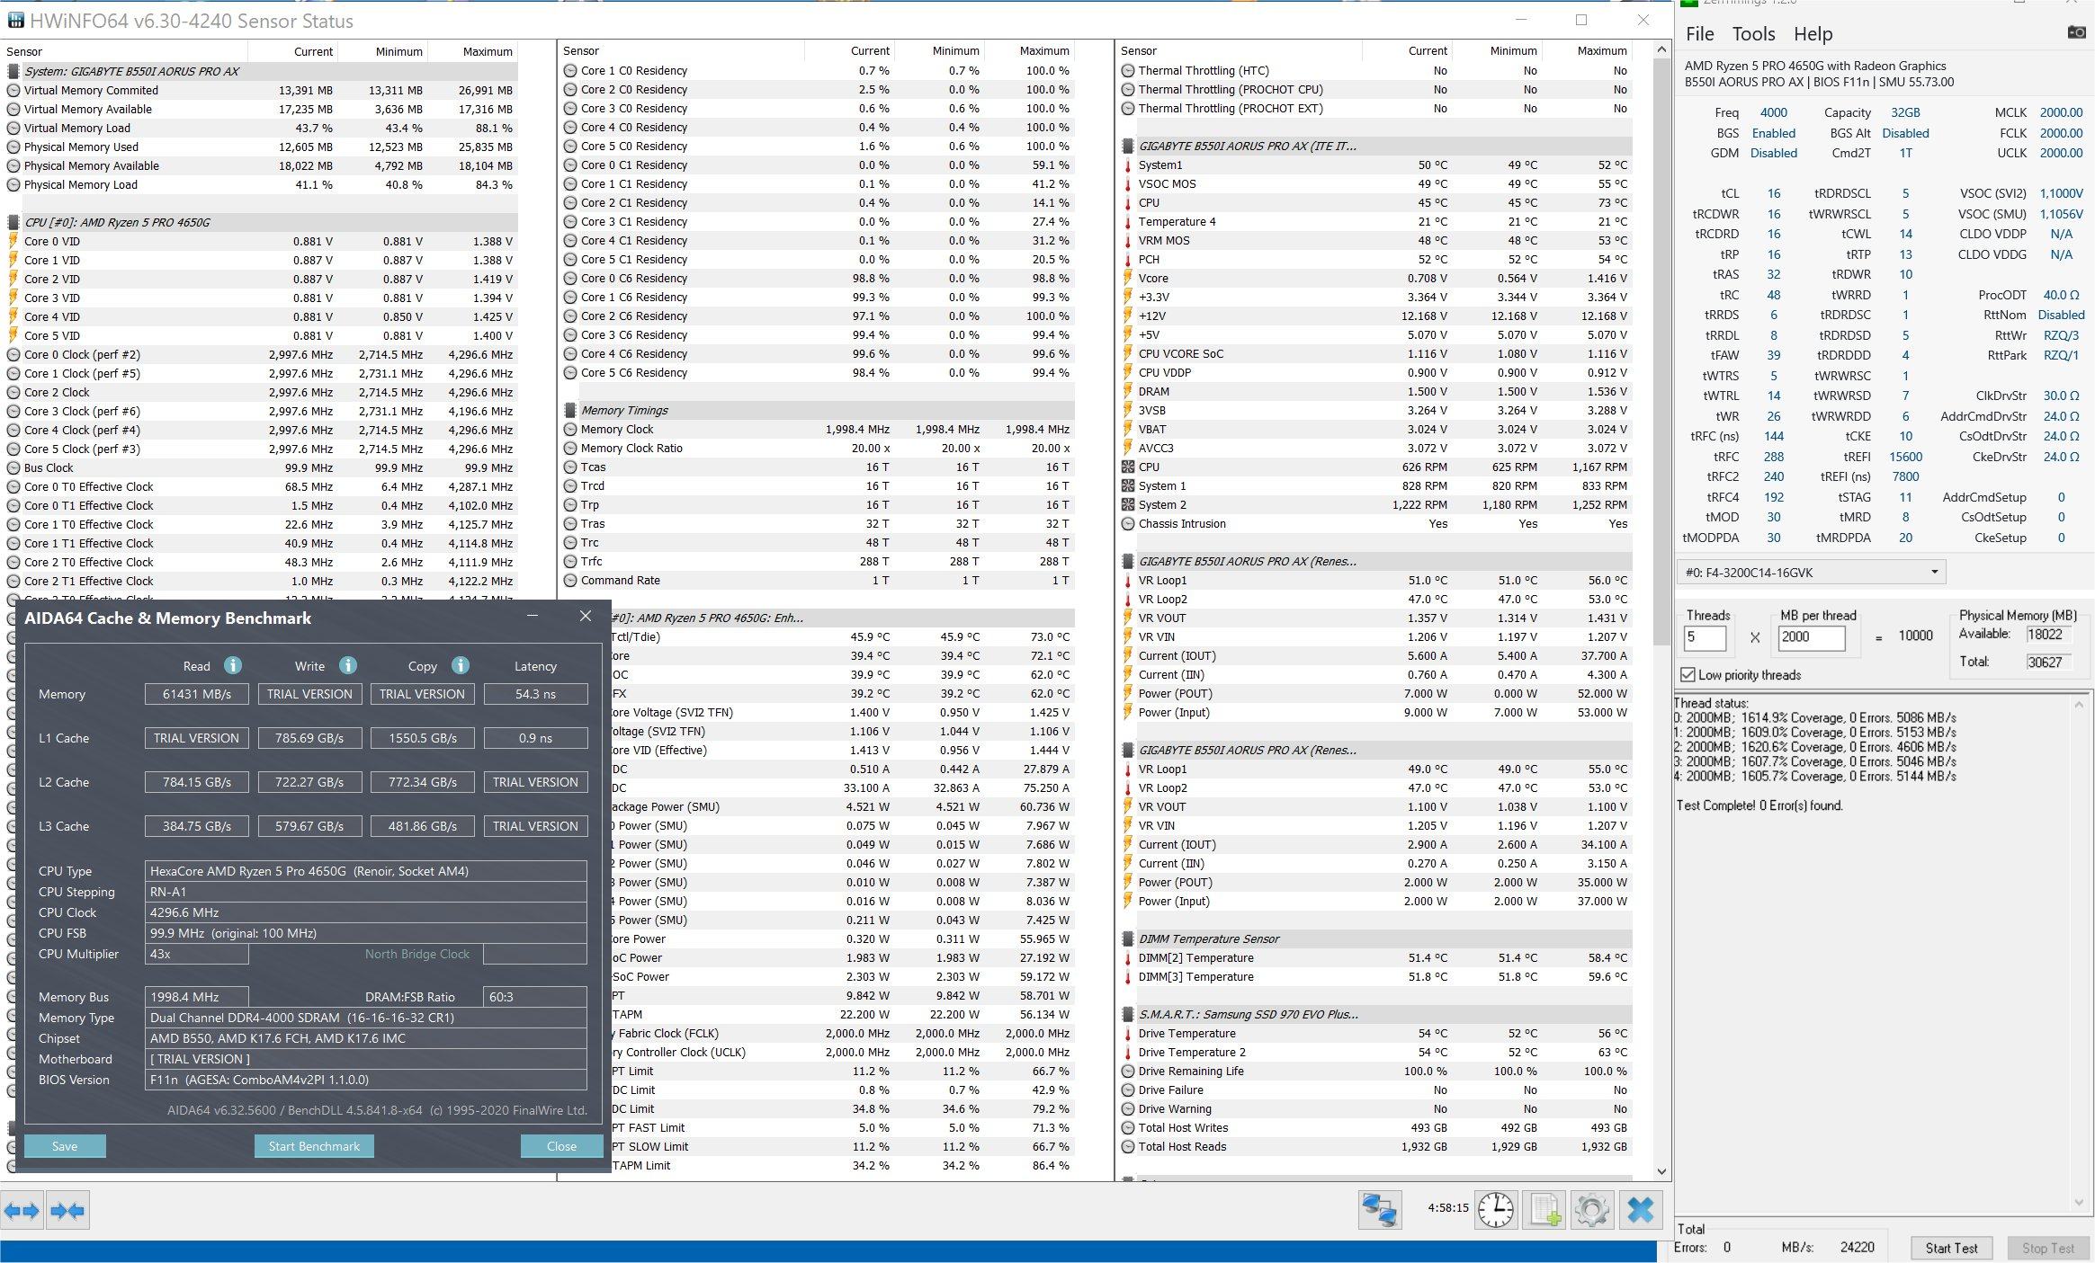Minimize the AIDA64 benchmark window

pos(533,616)
